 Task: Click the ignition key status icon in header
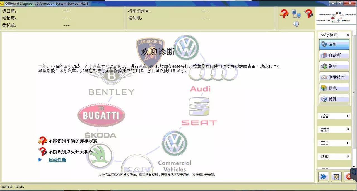[x=309, y=13]
